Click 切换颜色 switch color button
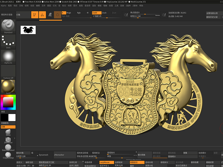223x167 pixels. coord(8,123)
